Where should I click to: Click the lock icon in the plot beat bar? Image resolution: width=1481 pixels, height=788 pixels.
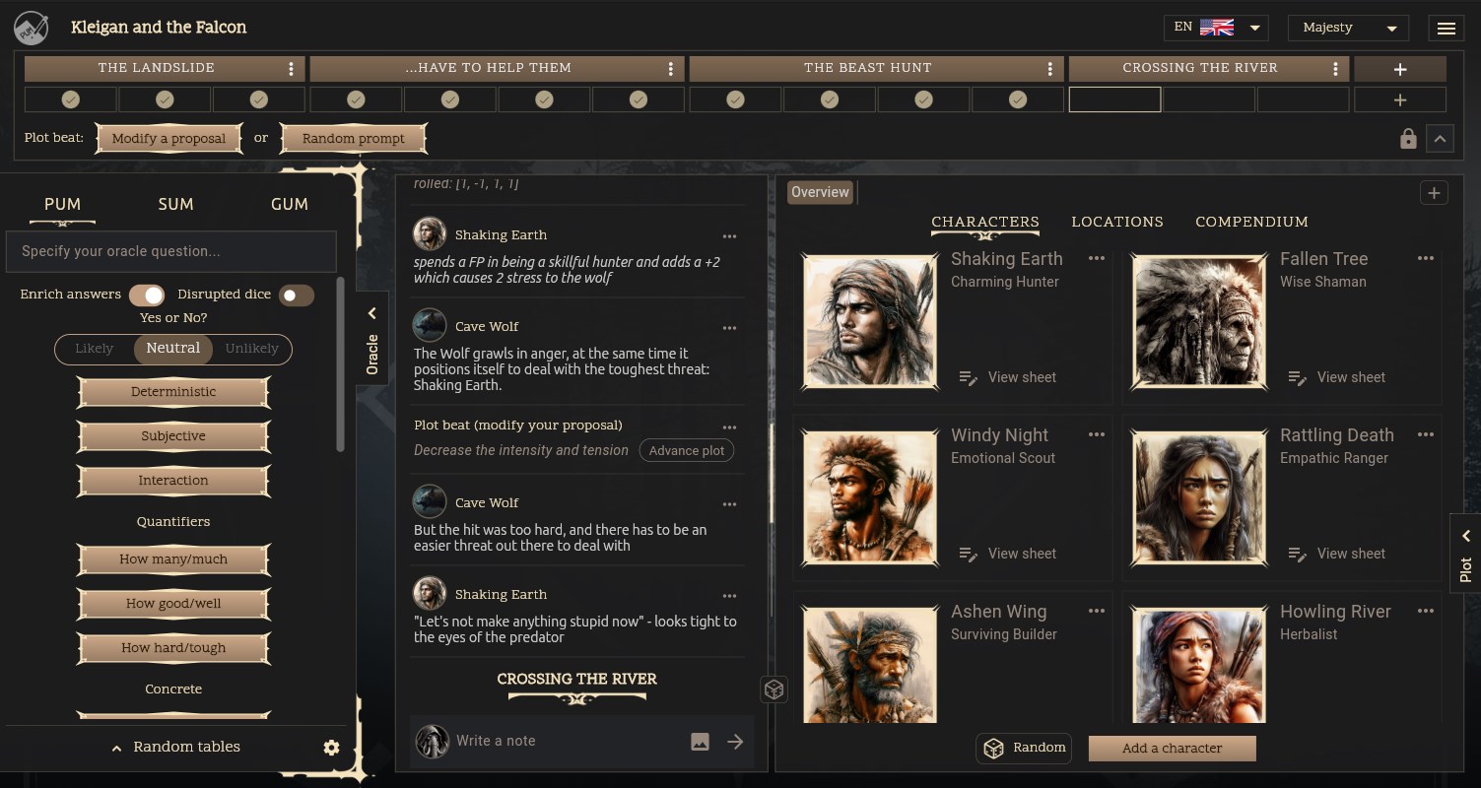point(1408,138)
